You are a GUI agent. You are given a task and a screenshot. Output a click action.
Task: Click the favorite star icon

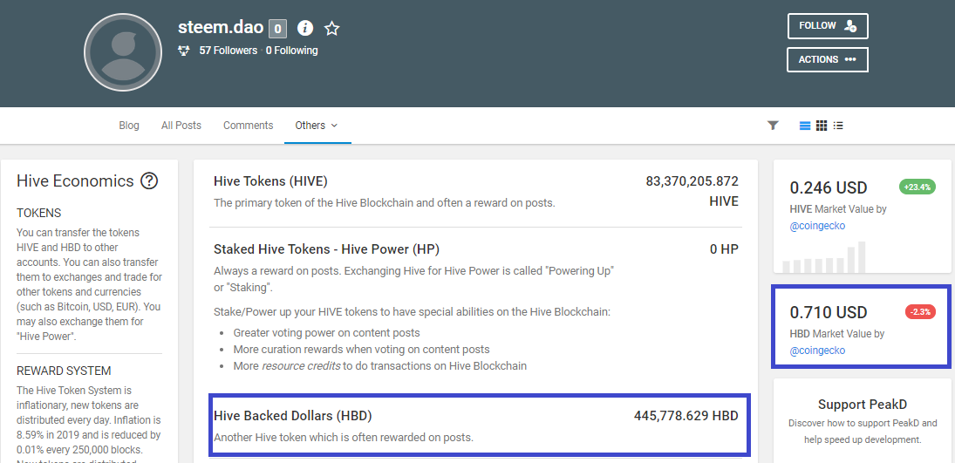point(331,28)
